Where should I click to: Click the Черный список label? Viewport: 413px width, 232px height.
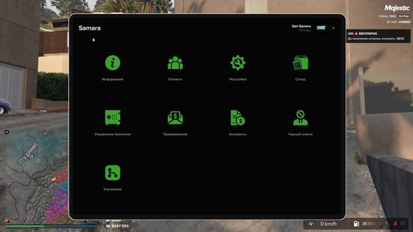(x=300, y=134)
